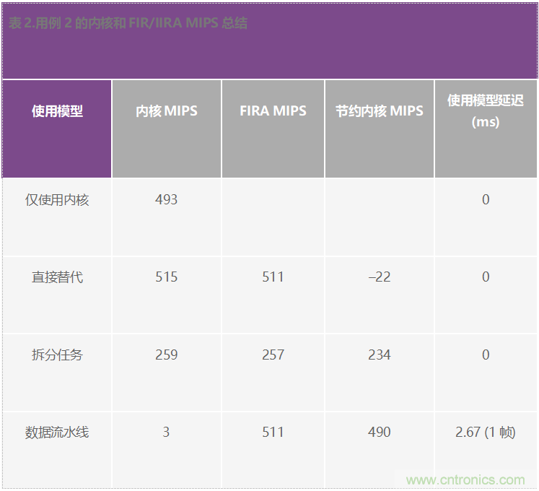Select the 259 cell in 拆分任务 row
539x491 pixels.
click(x=167, y=355)
